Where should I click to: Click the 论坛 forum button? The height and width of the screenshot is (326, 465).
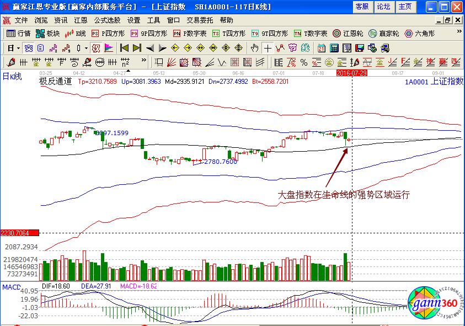(x=383, y=7)
